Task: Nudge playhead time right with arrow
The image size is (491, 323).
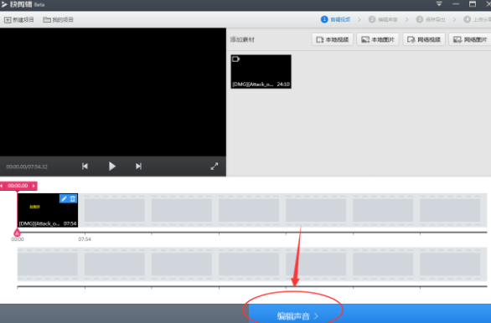Action: click(x=34, y=186)
